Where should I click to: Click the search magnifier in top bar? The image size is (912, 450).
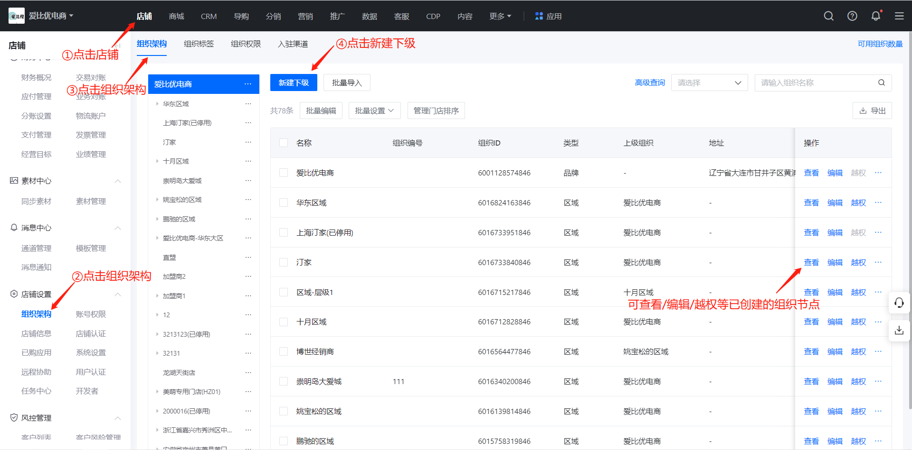[828, 16]
